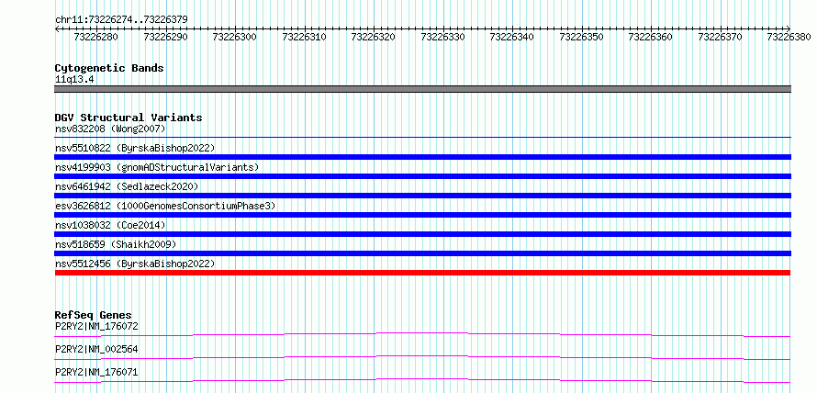The height and width of the screenshot is (393, 817).
Task: Select the thin blue nsv832208 variant line
Action: [422, 137]
